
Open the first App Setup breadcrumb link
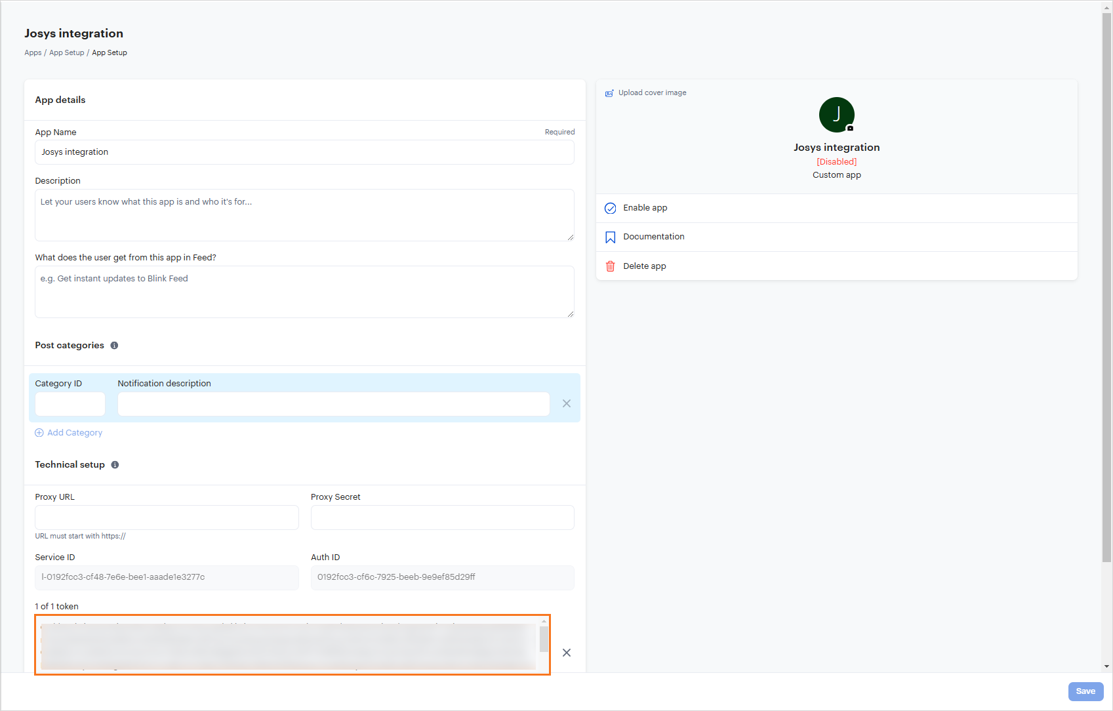click(67, 52)
